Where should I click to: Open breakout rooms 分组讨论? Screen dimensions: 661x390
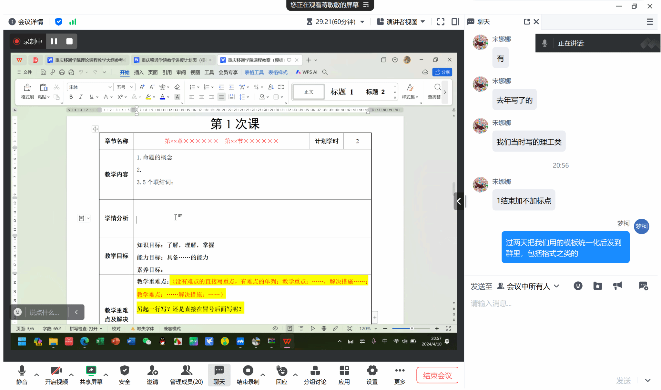[x=315, y=375]
